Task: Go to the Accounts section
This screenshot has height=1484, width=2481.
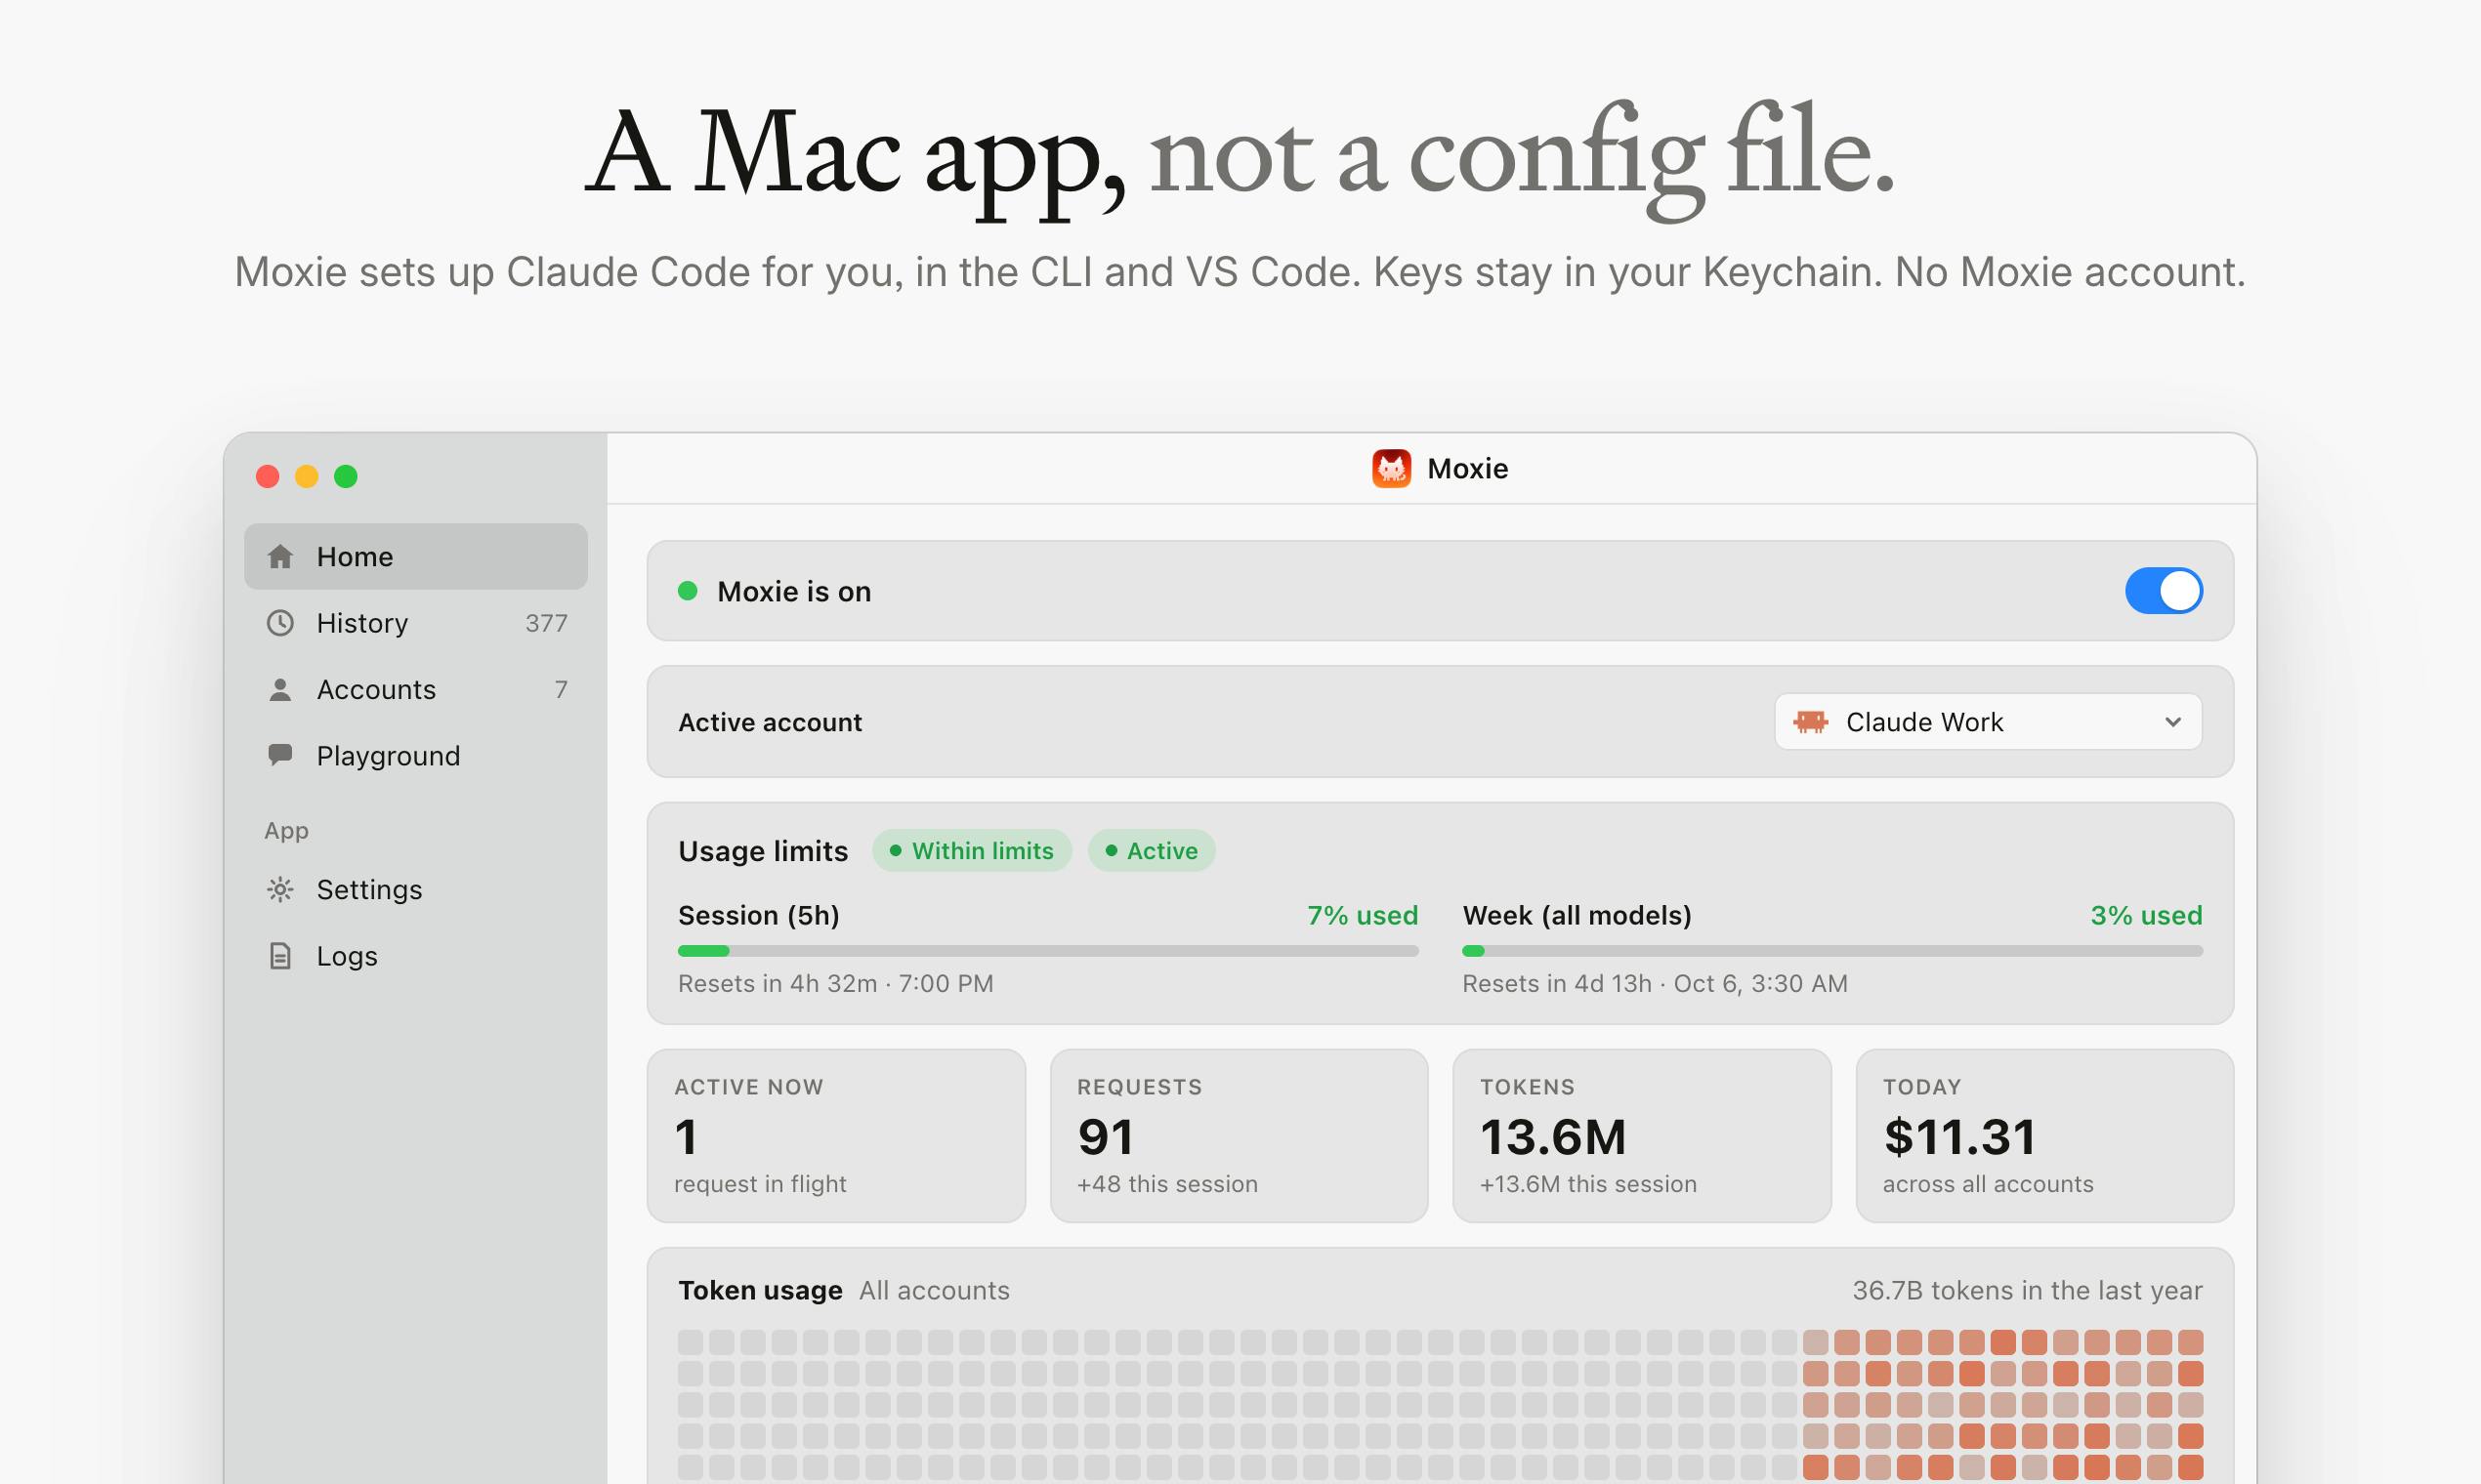Action: (x=415, y=690)
